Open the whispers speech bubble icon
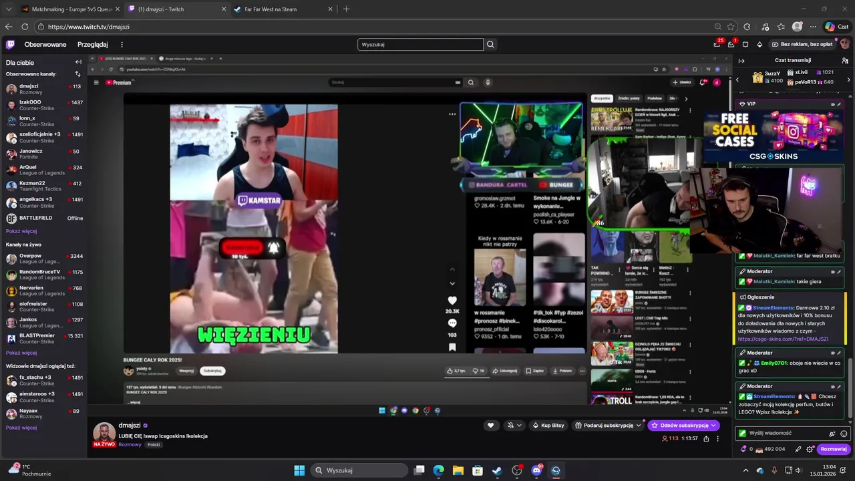Viewport: 855px width, 481px height. click(745, 45)
